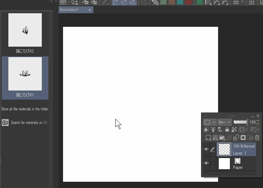Click Merge with Layer Below icon
The width and height of the screenshot is (263, 188).
[236, 138]
